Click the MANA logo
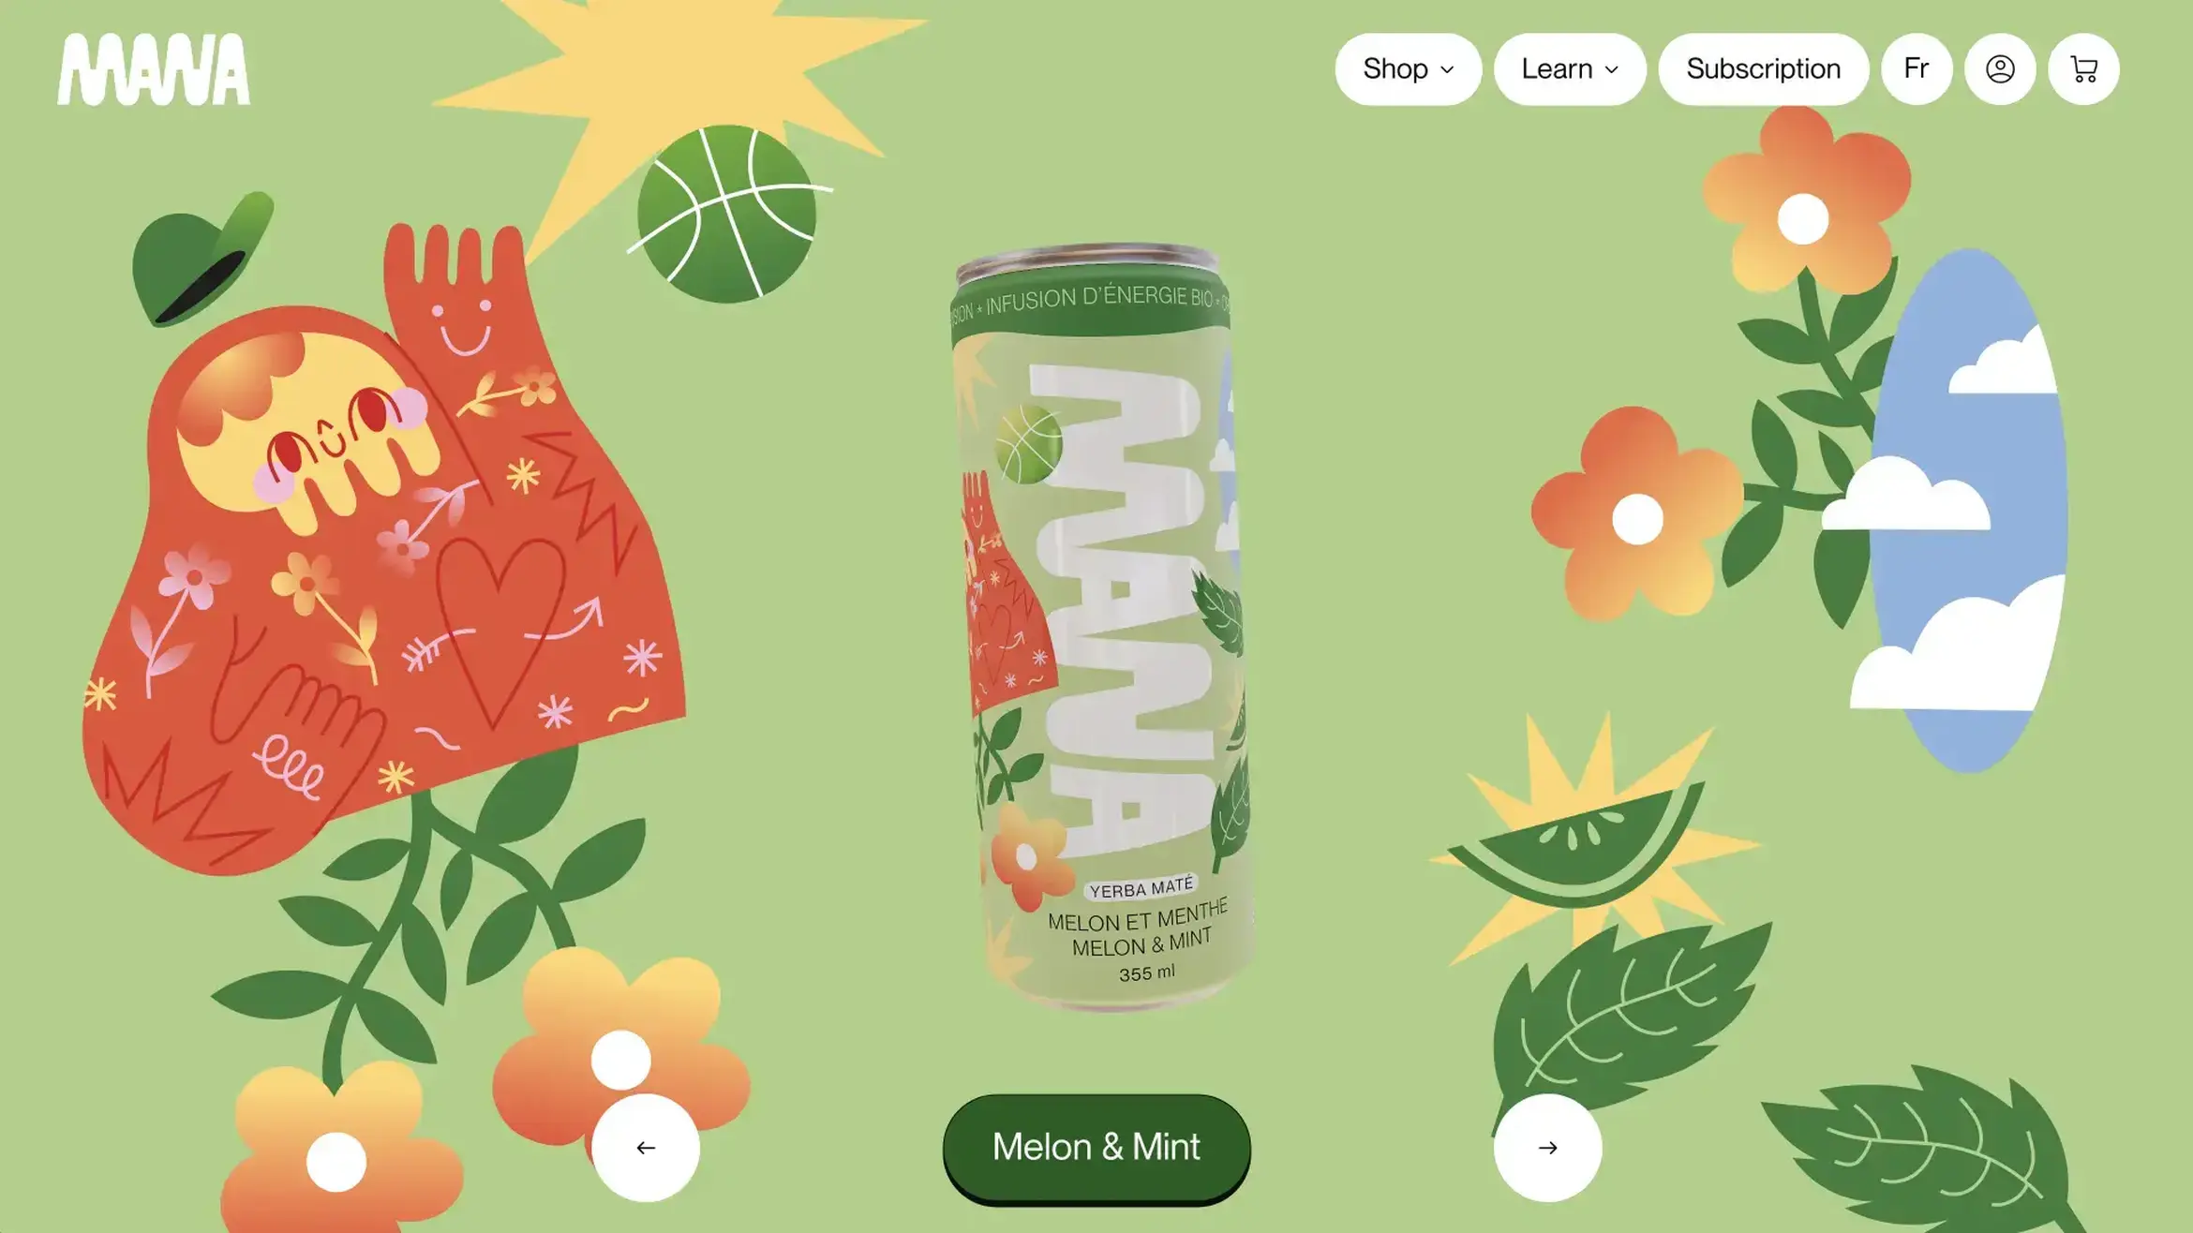 point(154,69)
